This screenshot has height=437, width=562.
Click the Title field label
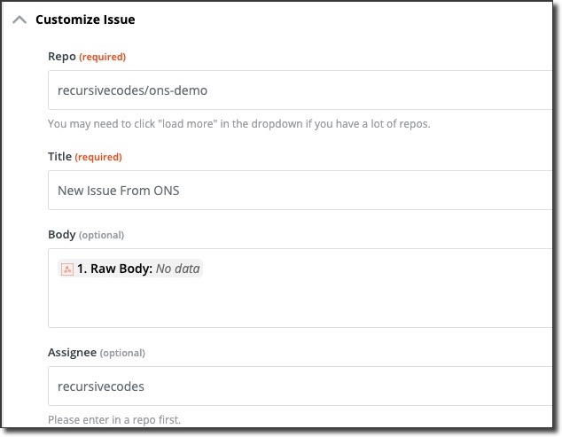click(59, 157)
